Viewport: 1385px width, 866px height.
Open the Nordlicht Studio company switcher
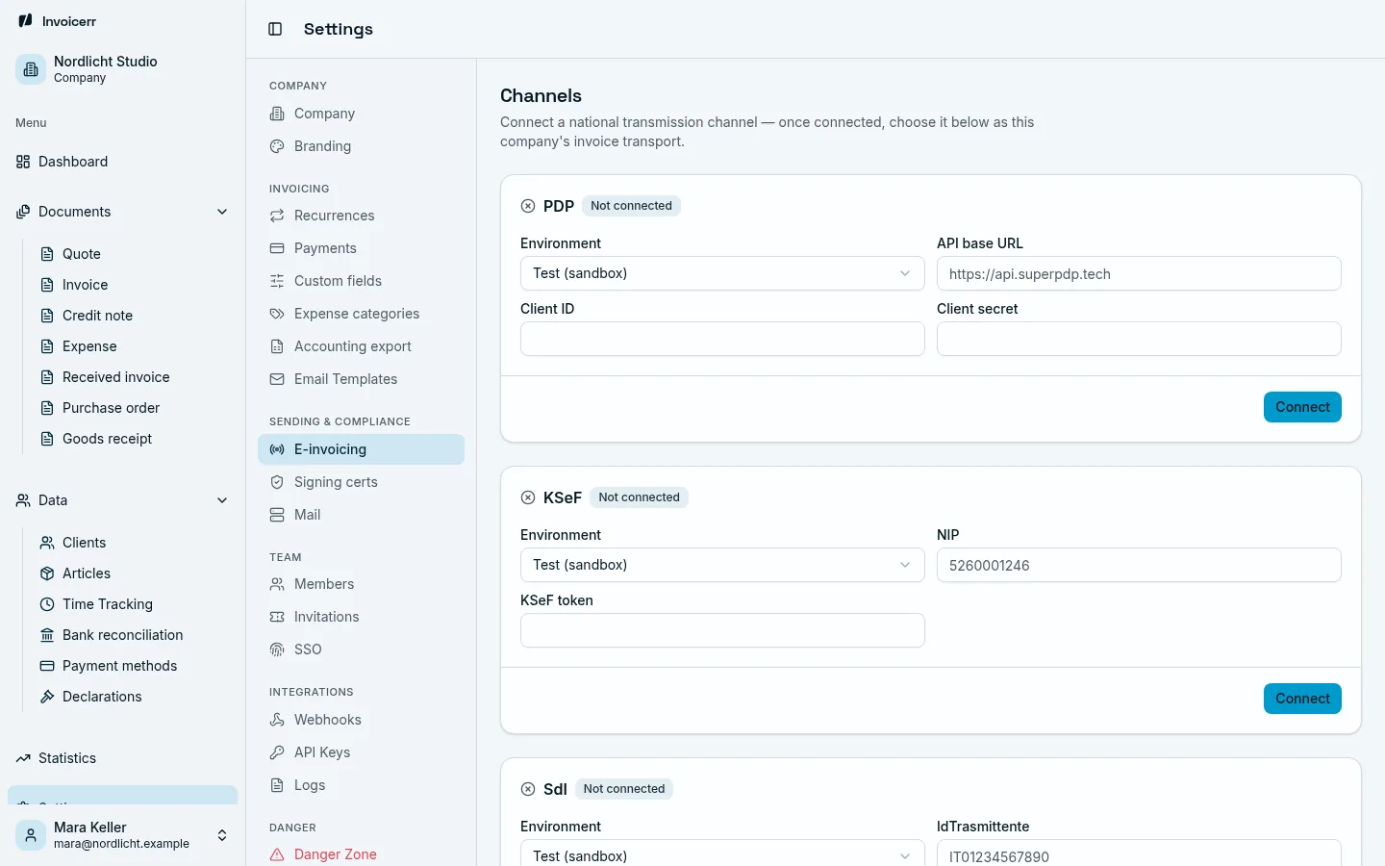click(123, 69)
